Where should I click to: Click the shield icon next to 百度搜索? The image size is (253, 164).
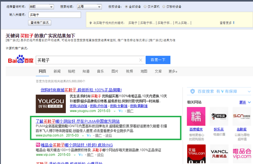[192, 92]
